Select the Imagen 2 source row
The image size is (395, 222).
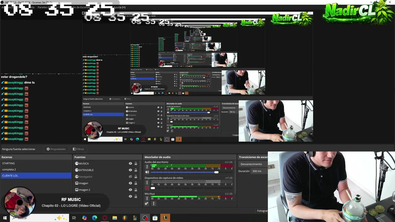tap(106, 190)
